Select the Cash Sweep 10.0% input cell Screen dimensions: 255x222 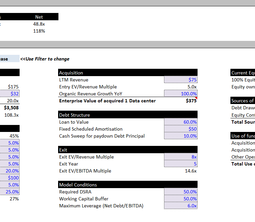181,136
